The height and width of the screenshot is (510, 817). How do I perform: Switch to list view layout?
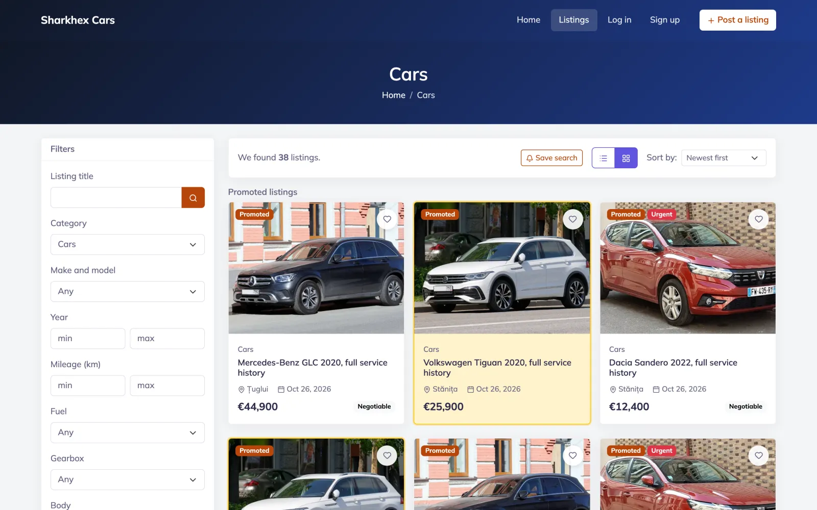point(604,158)
